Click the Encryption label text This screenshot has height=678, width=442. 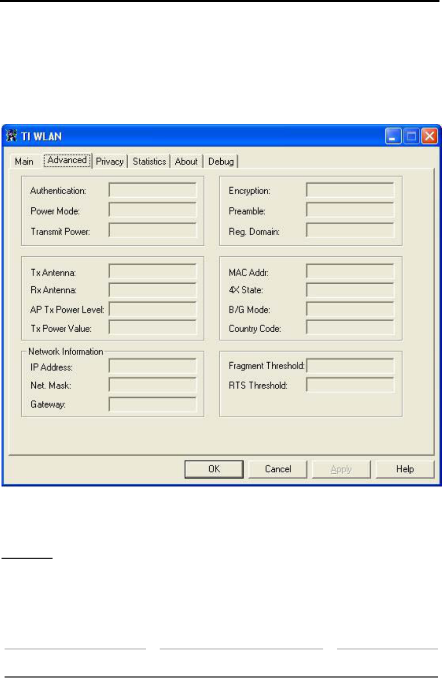pos(249,191)
